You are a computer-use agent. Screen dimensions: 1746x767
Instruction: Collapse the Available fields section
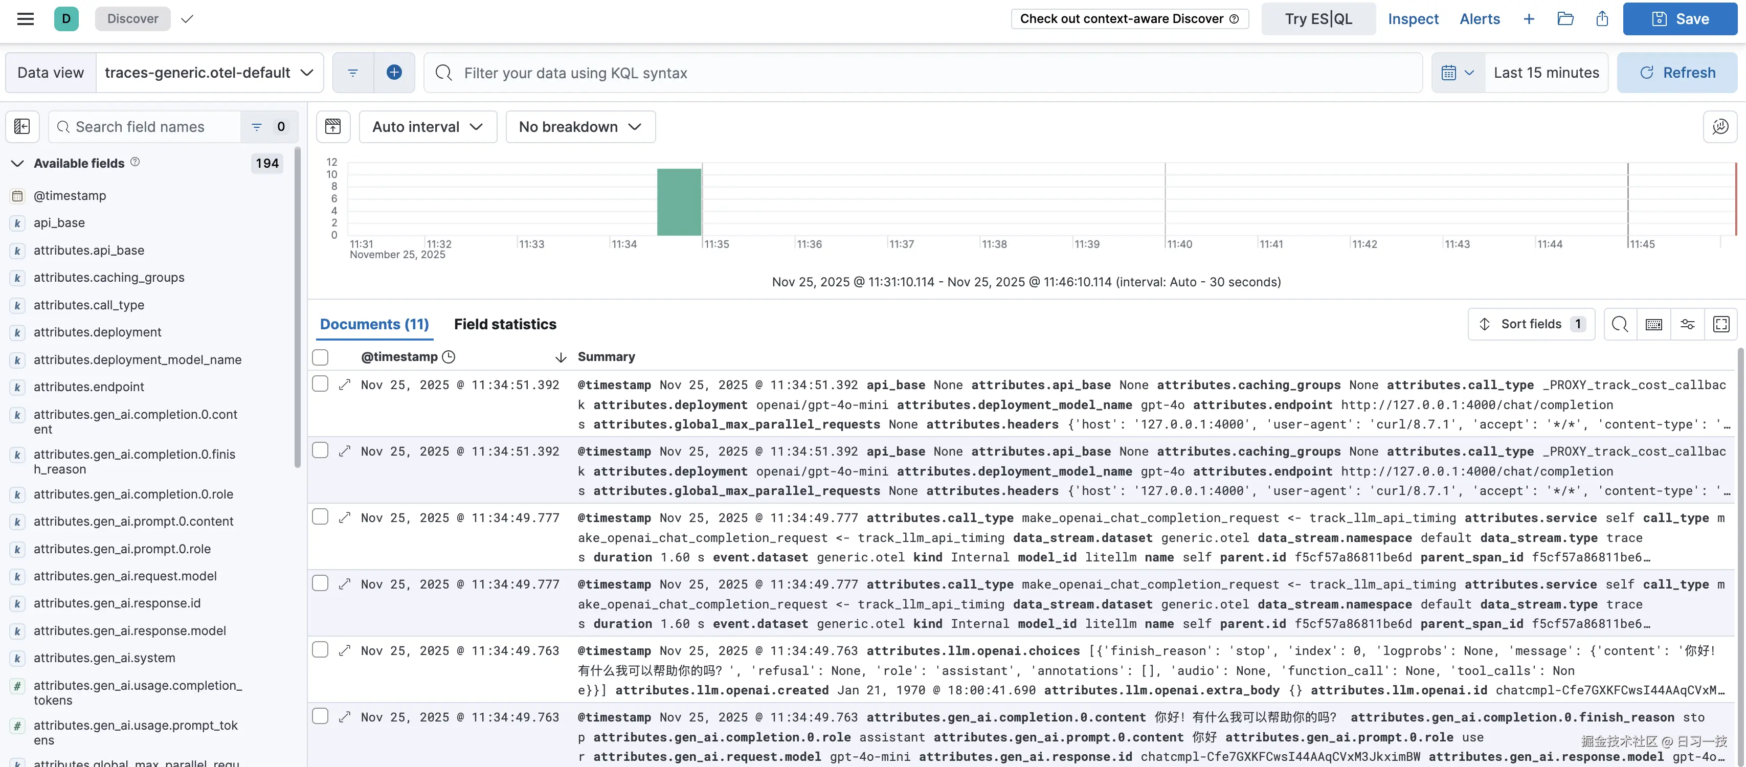(17, 163)
